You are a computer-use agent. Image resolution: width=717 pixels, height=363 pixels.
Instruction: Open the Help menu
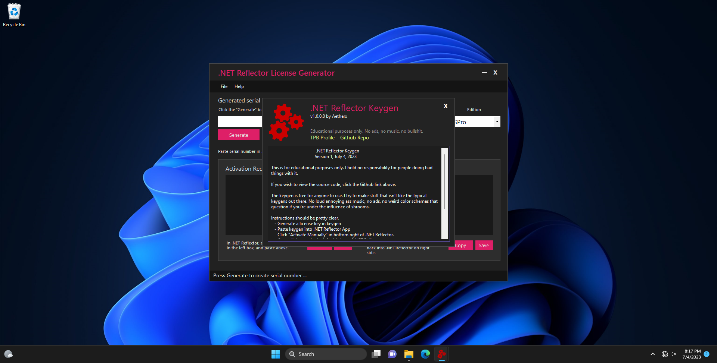tap(239, 86)
